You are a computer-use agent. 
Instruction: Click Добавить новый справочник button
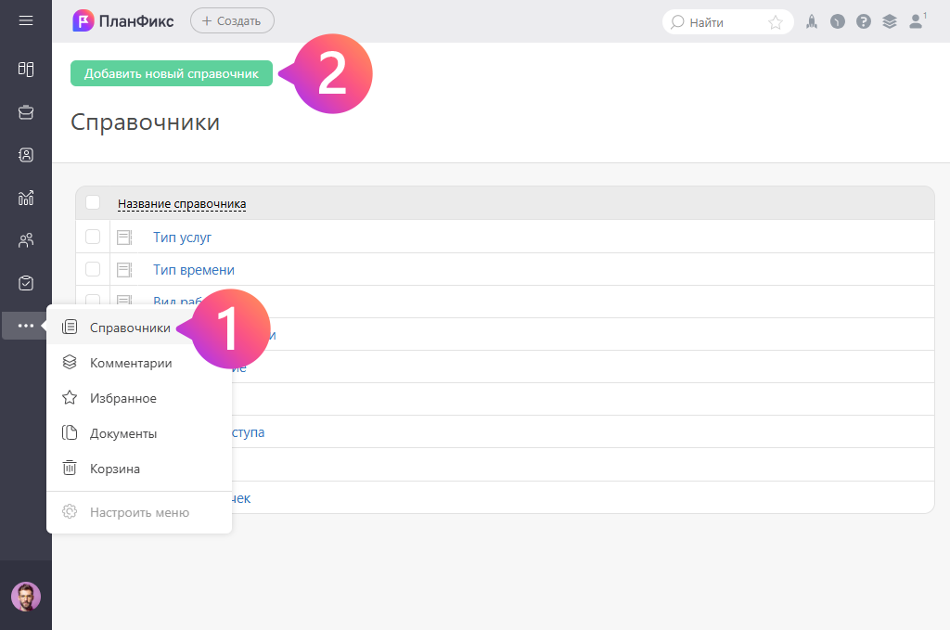click(172, 73)
